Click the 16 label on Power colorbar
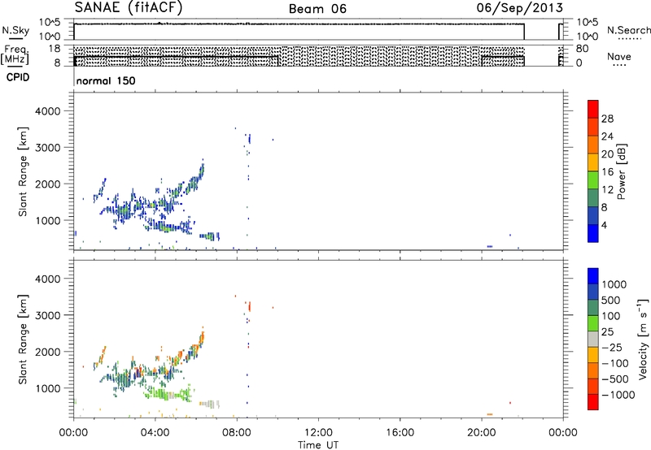The height and width of the screenshot is (450, 651). coord(607,172)
